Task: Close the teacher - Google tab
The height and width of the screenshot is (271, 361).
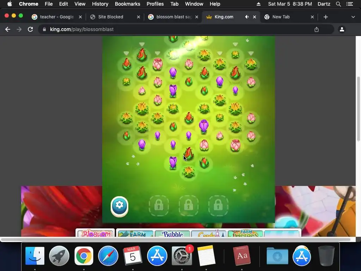Action: click(80, 17)
